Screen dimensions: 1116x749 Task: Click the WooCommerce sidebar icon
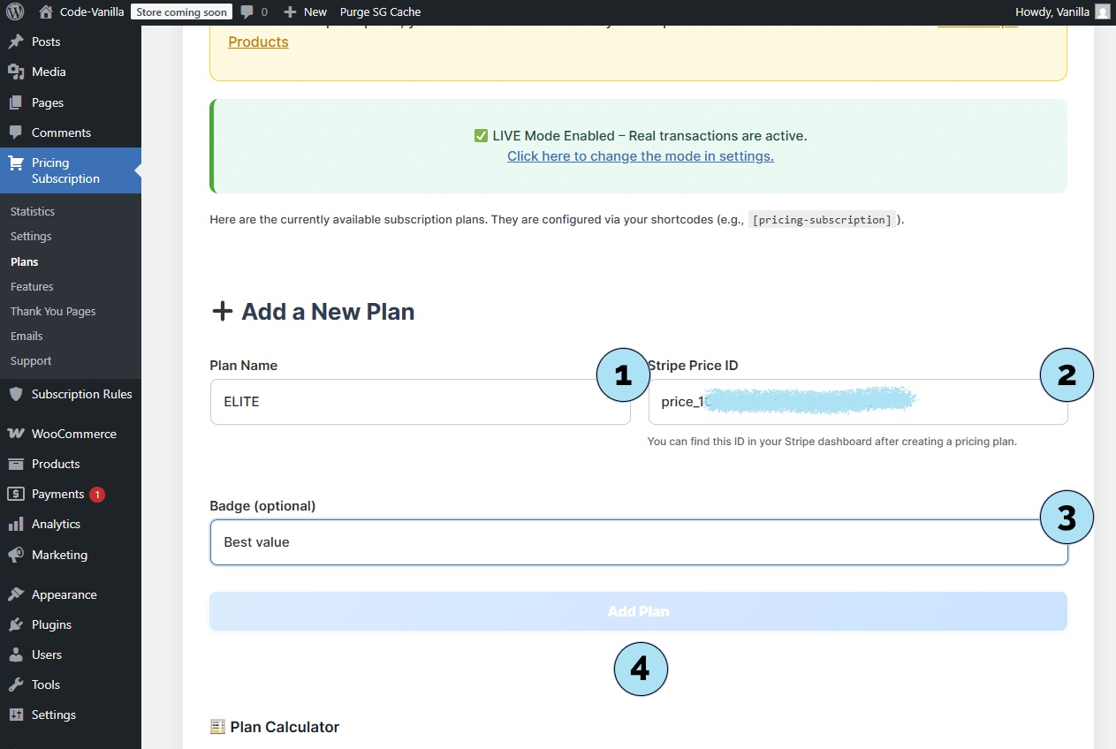[16, 434]
